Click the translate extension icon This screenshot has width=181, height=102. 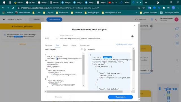(x=150, y=8)
